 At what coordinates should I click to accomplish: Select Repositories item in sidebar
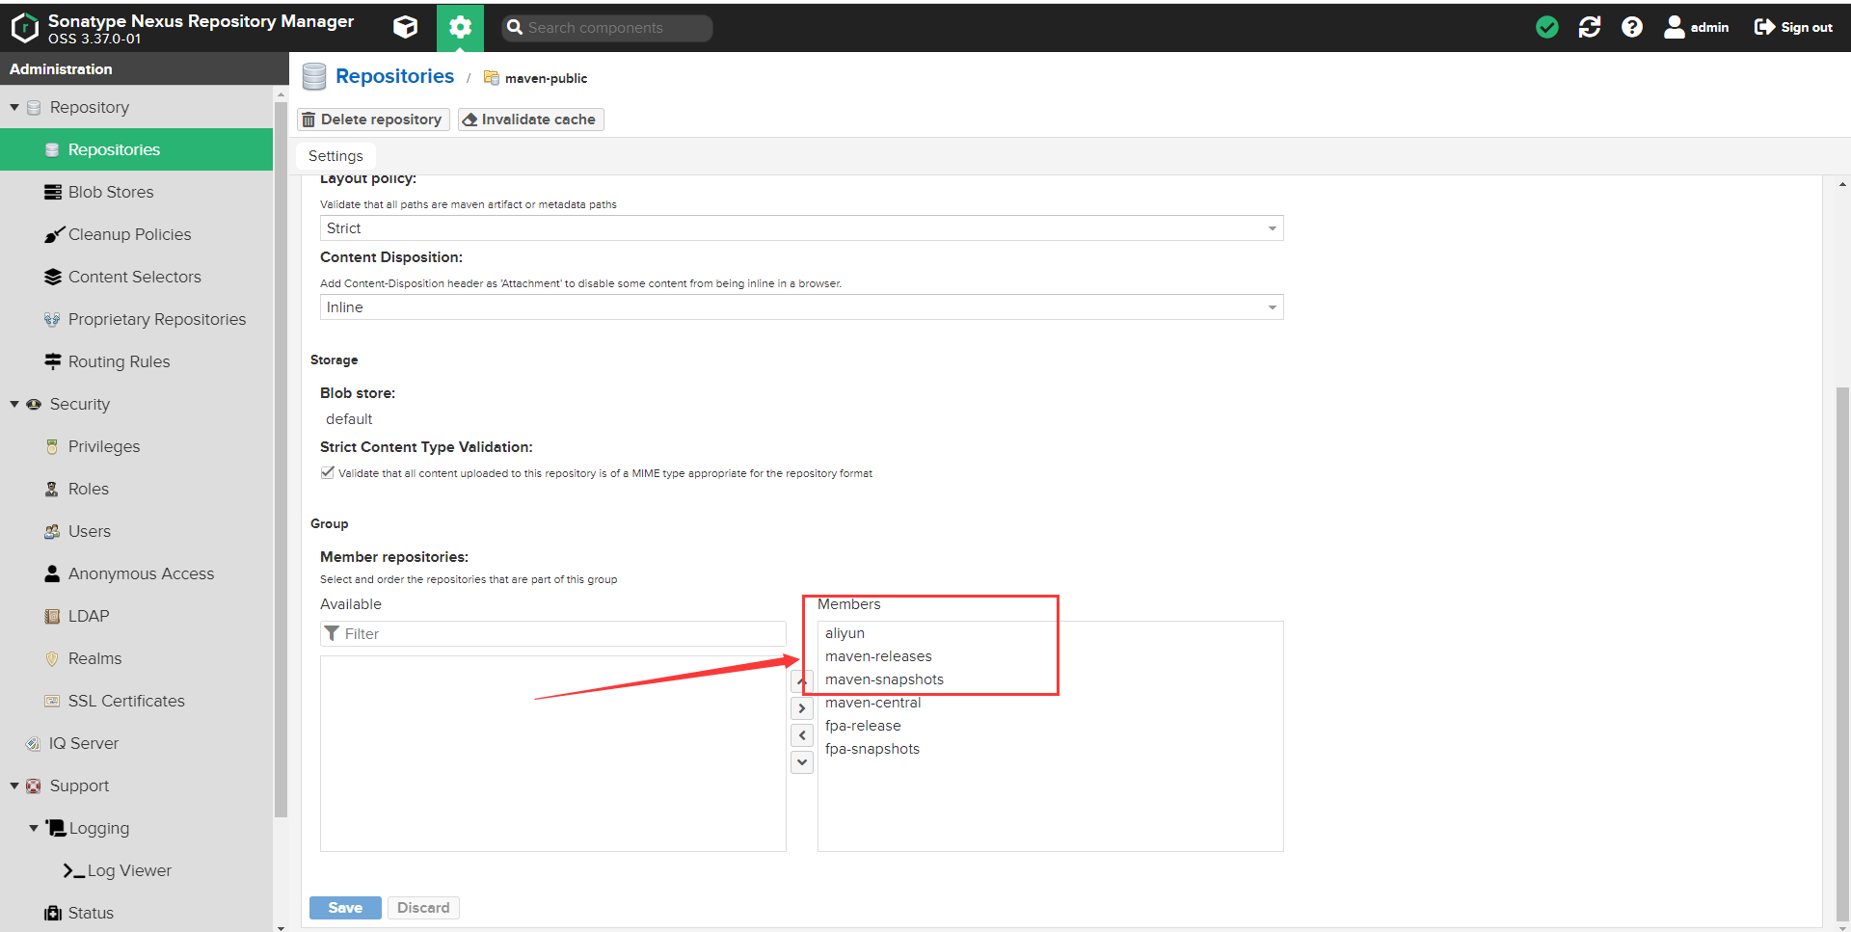(x=137, y=149)
